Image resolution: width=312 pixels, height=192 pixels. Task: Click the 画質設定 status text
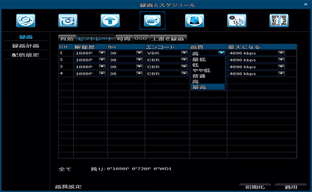tap(68, 187)
